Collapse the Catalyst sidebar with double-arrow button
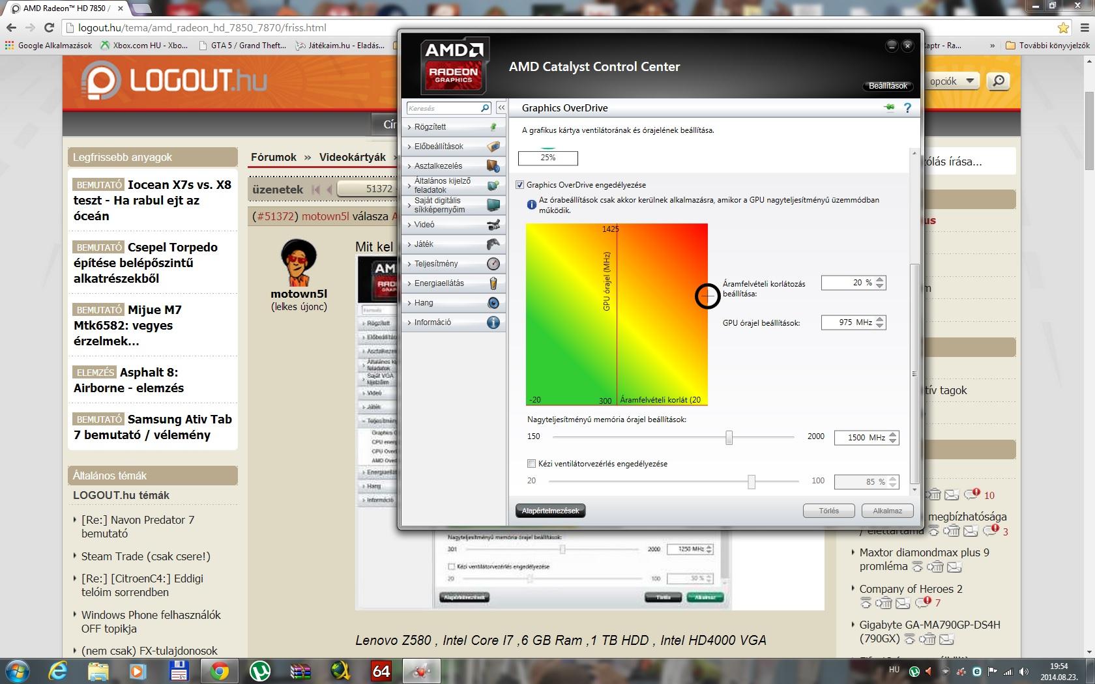This screenshot has height=684, width=1095. point(501,108)
